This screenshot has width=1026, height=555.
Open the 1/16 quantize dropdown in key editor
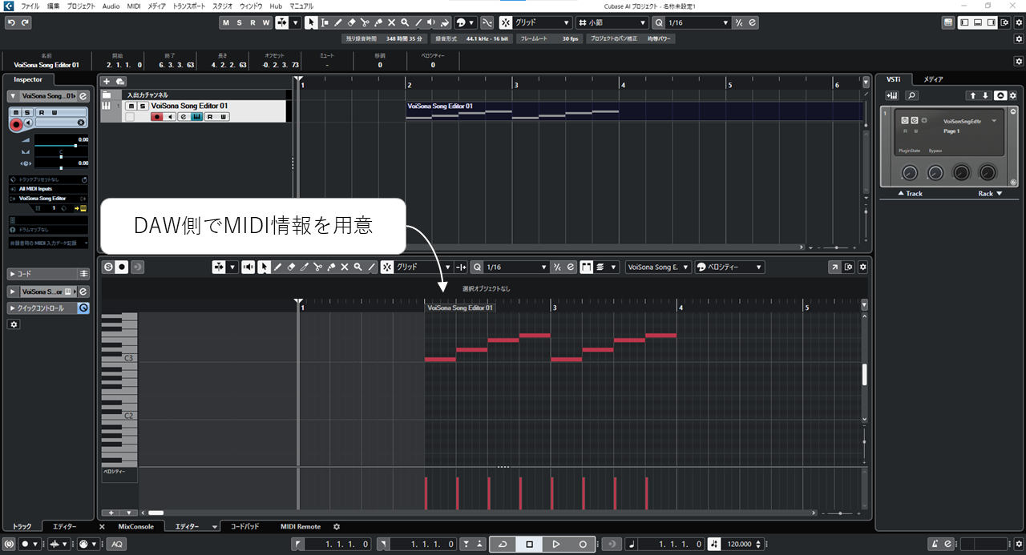(x=517, y=267)
